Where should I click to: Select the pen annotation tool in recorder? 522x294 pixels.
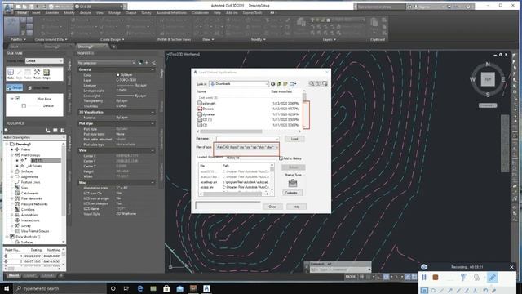click(x=493, y=278)
